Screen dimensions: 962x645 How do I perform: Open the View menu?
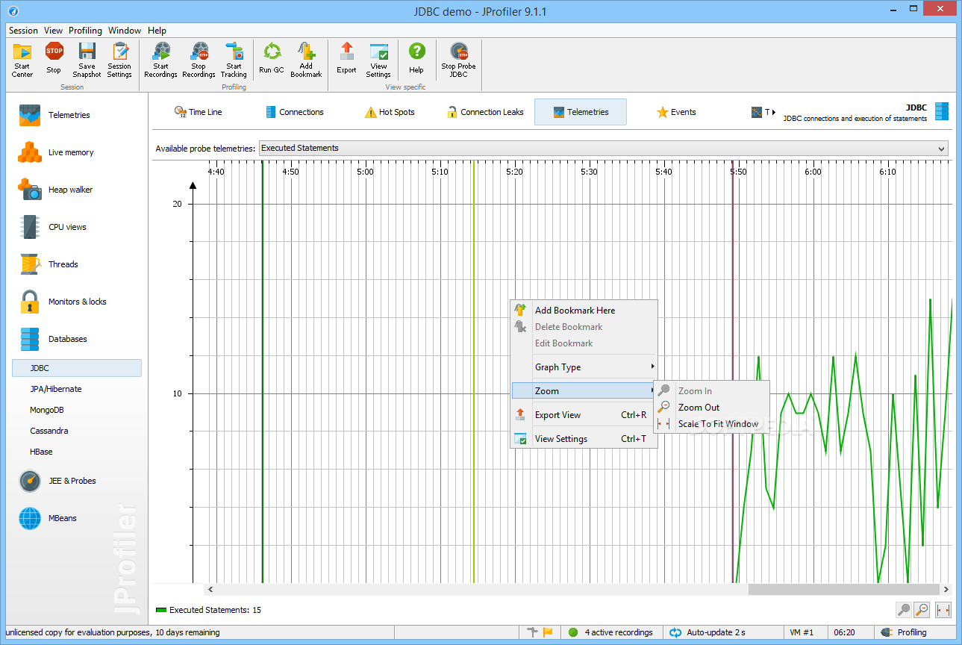[x=53, y=31]
